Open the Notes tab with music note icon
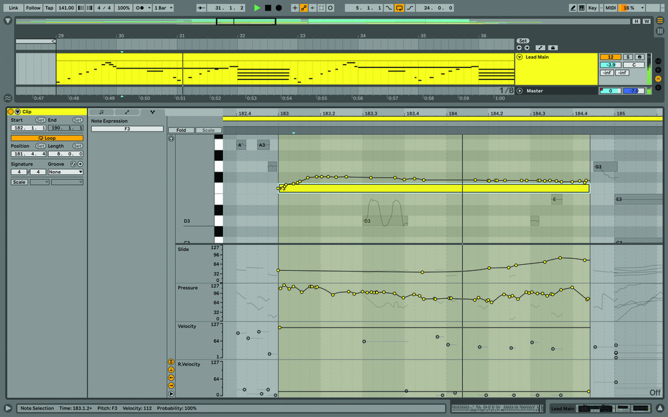The image size is (668, 417). 102,112
